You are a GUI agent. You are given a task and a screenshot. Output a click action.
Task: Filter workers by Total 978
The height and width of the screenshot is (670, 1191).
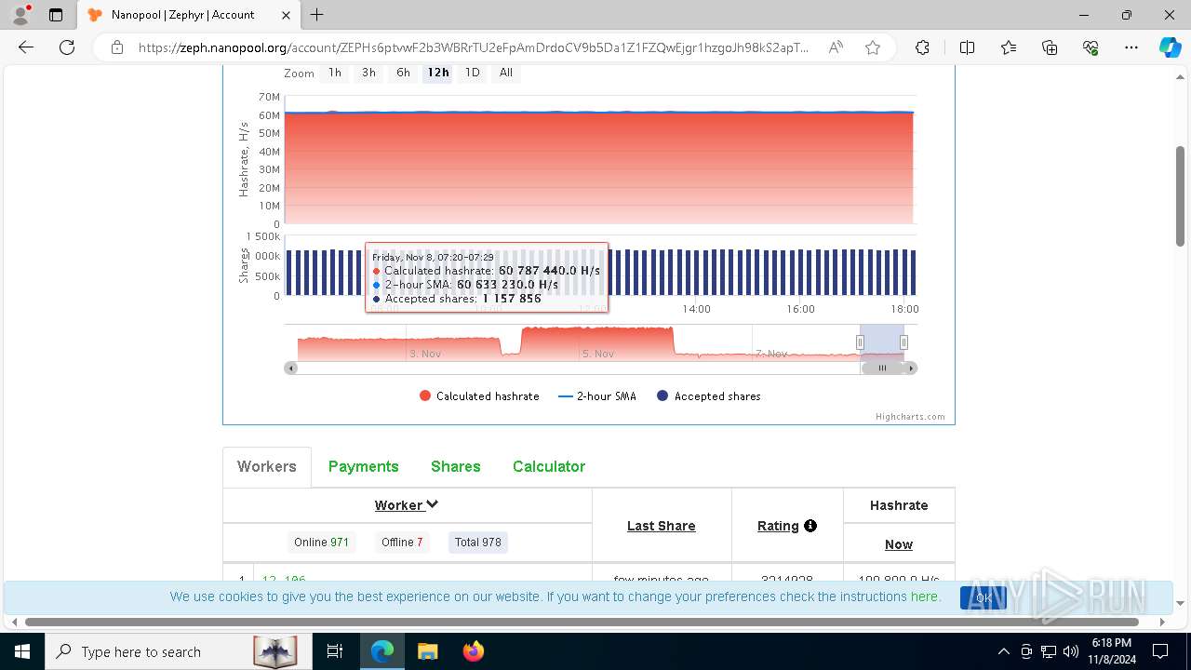(478, 543)
